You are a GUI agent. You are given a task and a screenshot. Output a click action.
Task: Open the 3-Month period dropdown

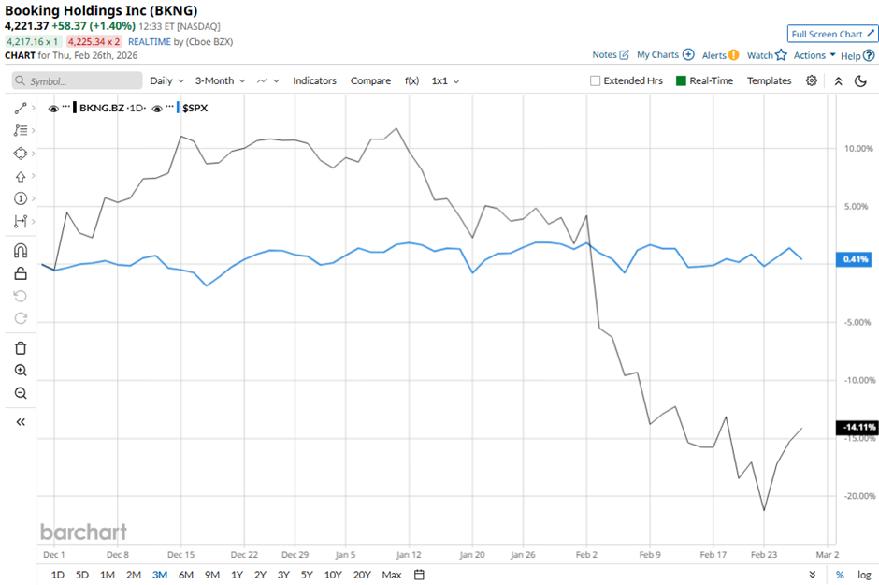[x=220, y=80]
